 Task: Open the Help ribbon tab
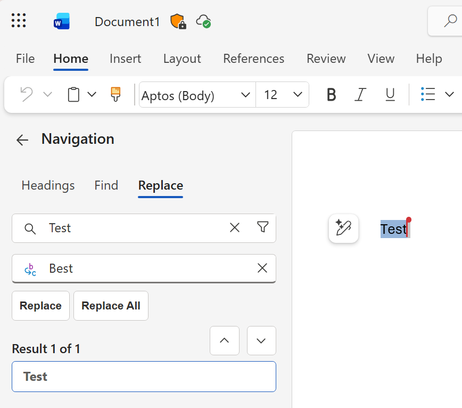pos(429,59)
